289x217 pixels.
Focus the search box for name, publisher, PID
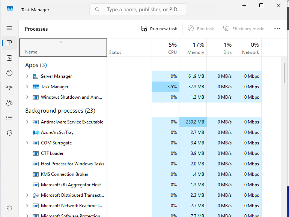(138, 9)
